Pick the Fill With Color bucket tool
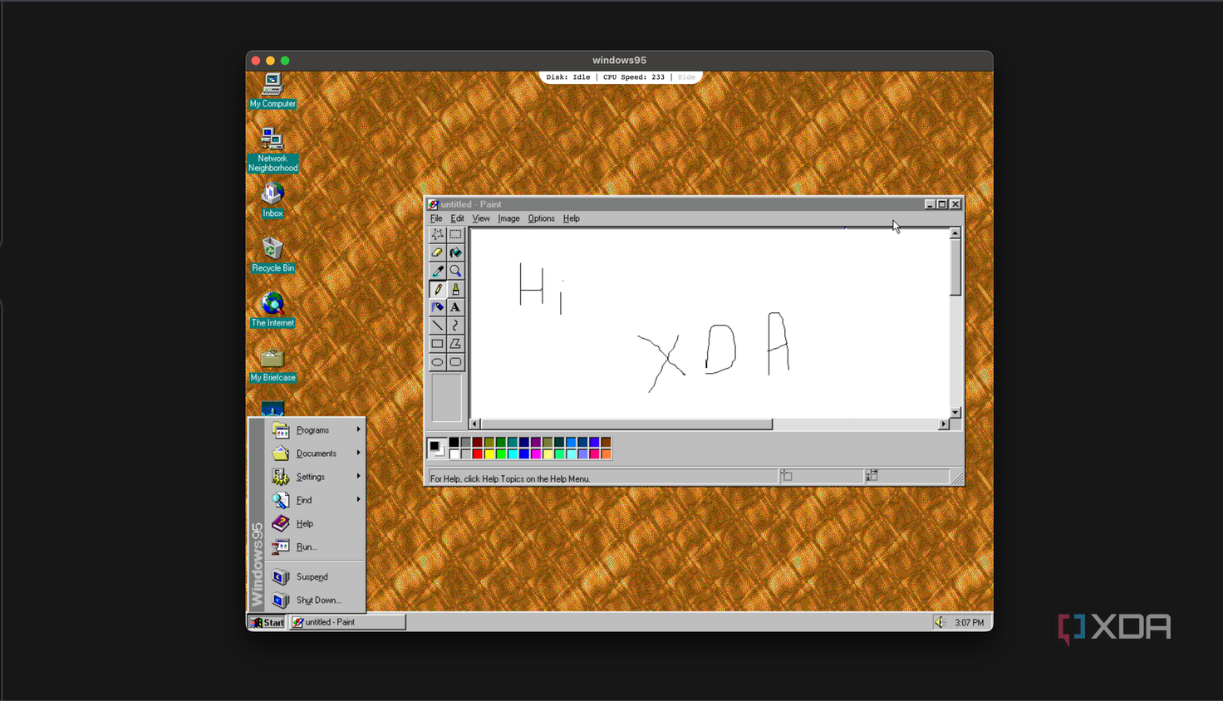 click(455, 252)
